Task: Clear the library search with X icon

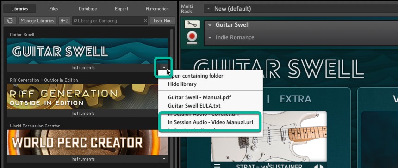Action: click(x=146, y=21)
